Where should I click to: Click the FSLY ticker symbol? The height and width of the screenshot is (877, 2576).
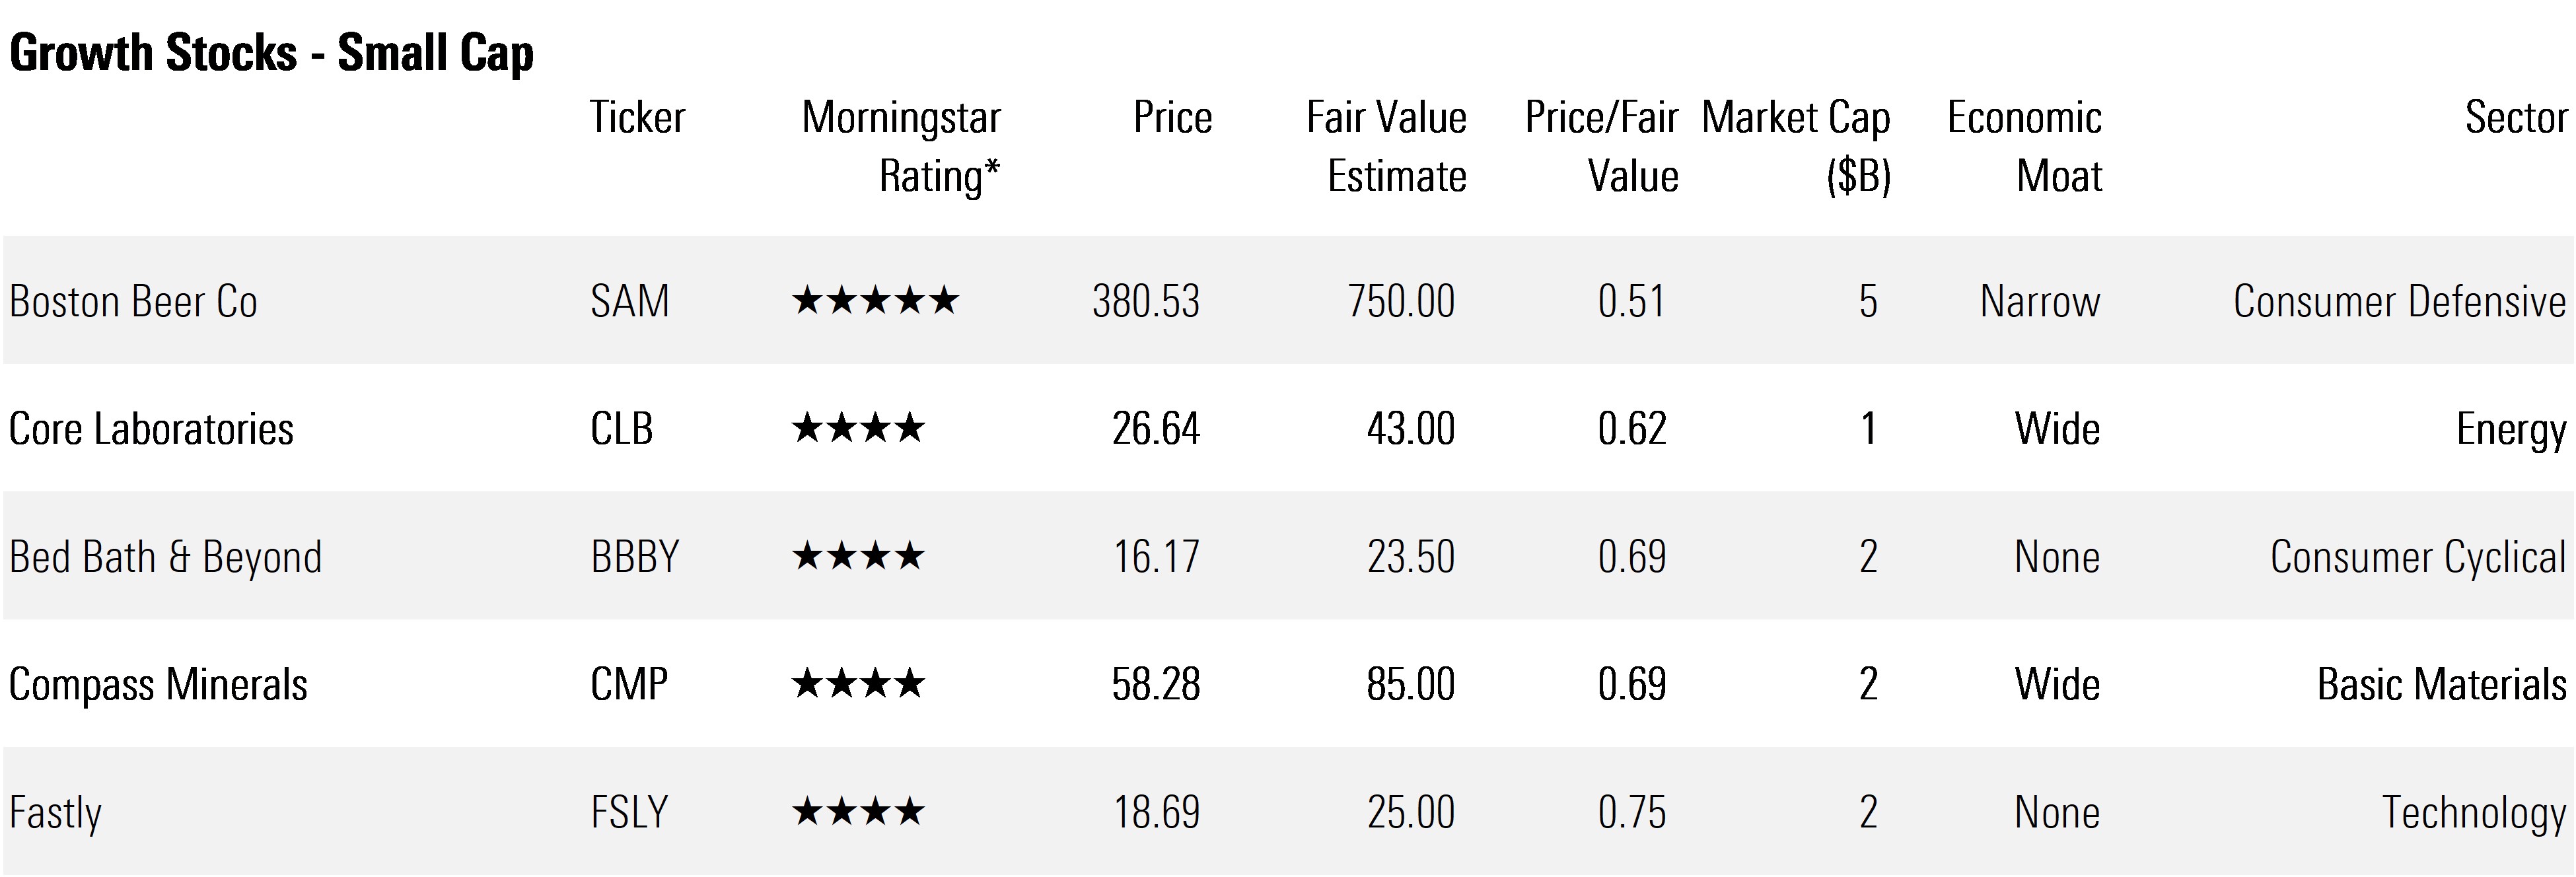pyautogui.click(x=629, y=812)
